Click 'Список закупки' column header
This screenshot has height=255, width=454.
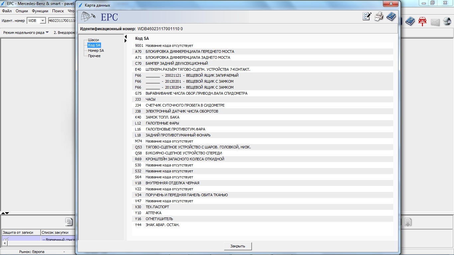57,232
